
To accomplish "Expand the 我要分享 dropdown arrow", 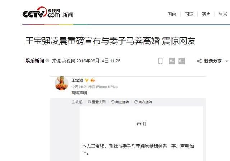I will click(x=227, y=61).
